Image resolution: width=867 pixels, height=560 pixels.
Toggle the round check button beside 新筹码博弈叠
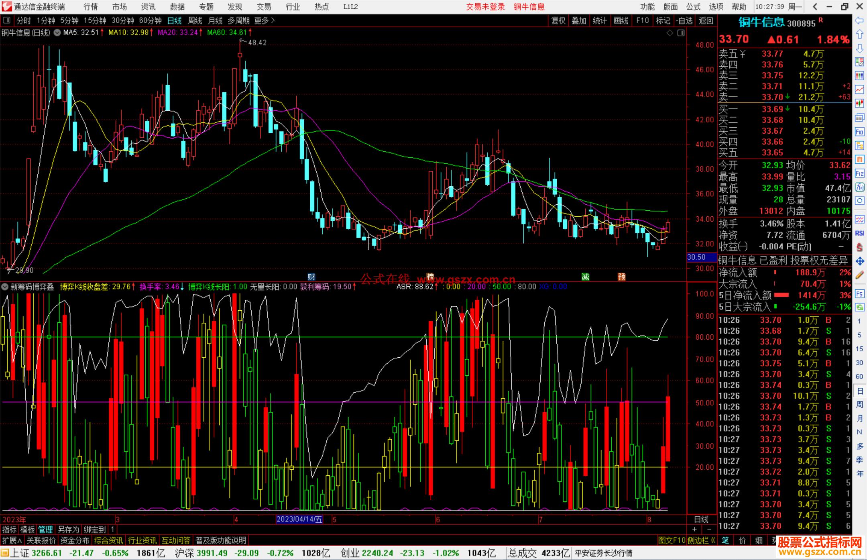pos(5,287)
